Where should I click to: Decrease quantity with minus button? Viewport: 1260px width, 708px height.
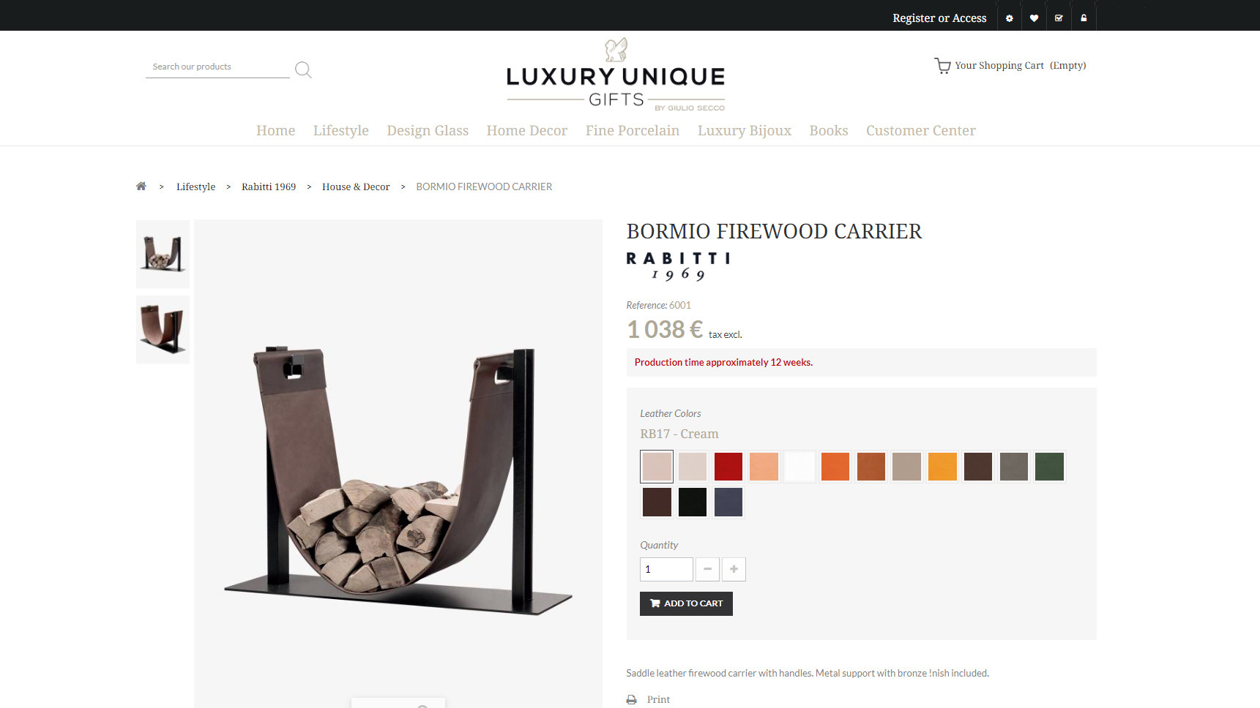pos(707,569)
